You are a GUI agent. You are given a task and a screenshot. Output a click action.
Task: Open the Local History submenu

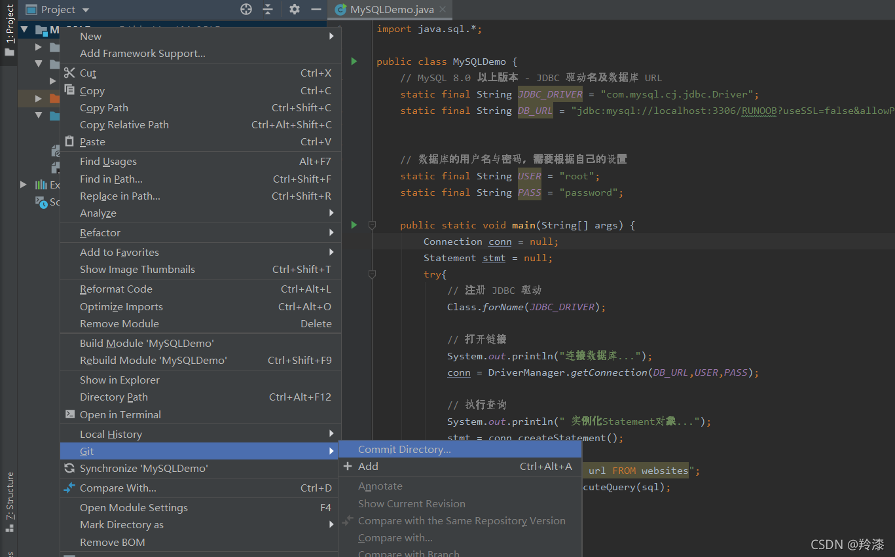200,434
